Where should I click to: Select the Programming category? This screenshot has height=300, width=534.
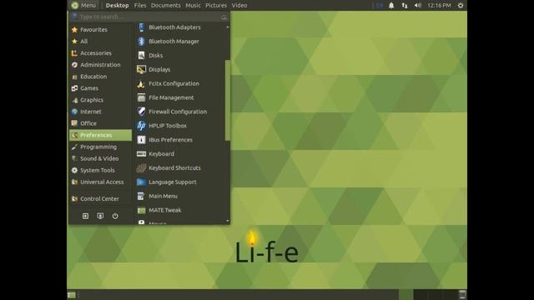pyautogui.click(x=100, y=147)
